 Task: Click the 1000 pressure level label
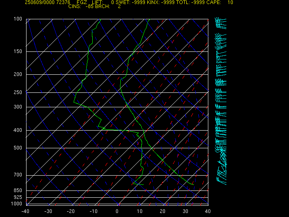point(16,204)
